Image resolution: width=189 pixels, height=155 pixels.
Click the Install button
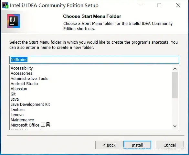point(137,145)
